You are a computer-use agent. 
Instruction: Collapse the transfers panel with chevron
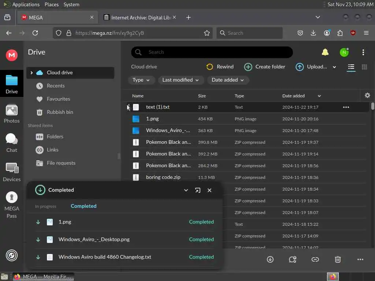click(x=186, y=190)
